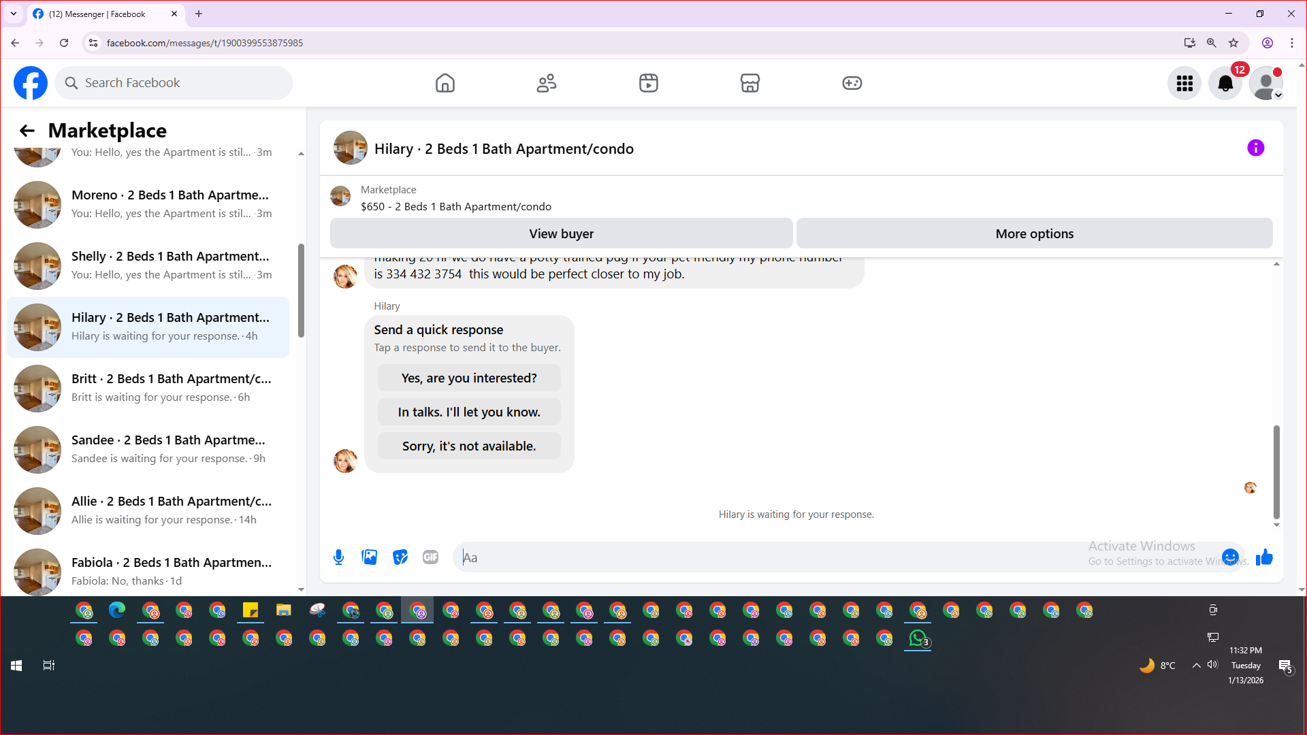Open the sticker picker icon
The width and height of the screenshot is (1307, 735).
pyautogui.click(x=400, y=557)
